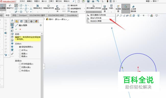Viewport: 166px width, 98px height.
Task: Click the Repair Sketch (修复草图) icon
Action: (x=105, y=9)
